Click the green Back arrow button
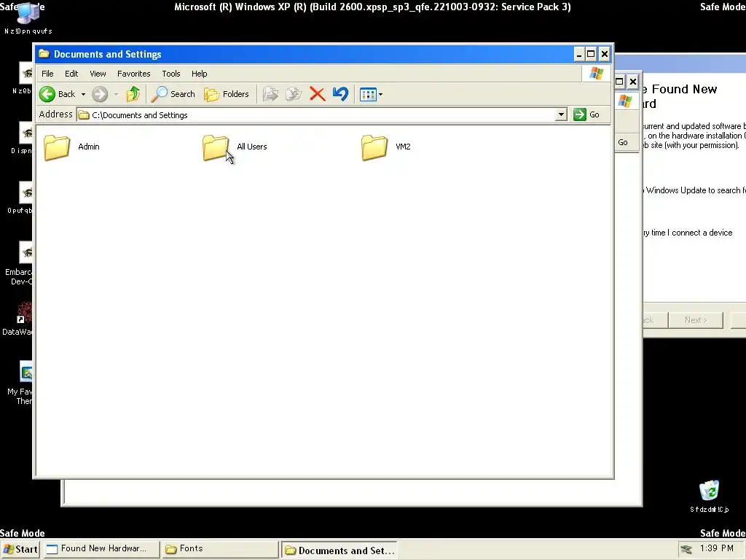This screenshot has width=746, height=560. pos(47,94)
